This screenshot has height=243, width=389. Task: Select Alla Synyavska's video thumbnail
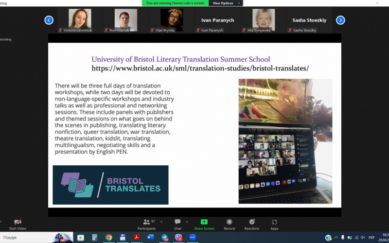264,20
